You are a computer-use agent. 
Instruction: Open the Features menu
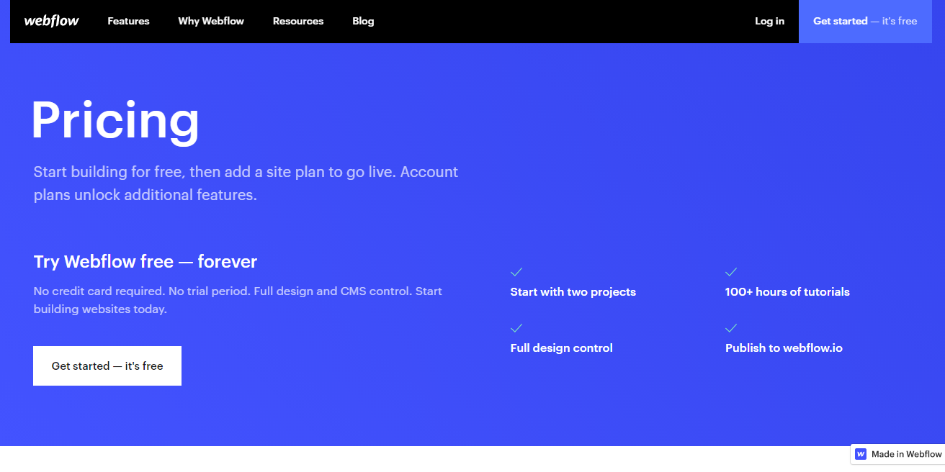[129, 21]
